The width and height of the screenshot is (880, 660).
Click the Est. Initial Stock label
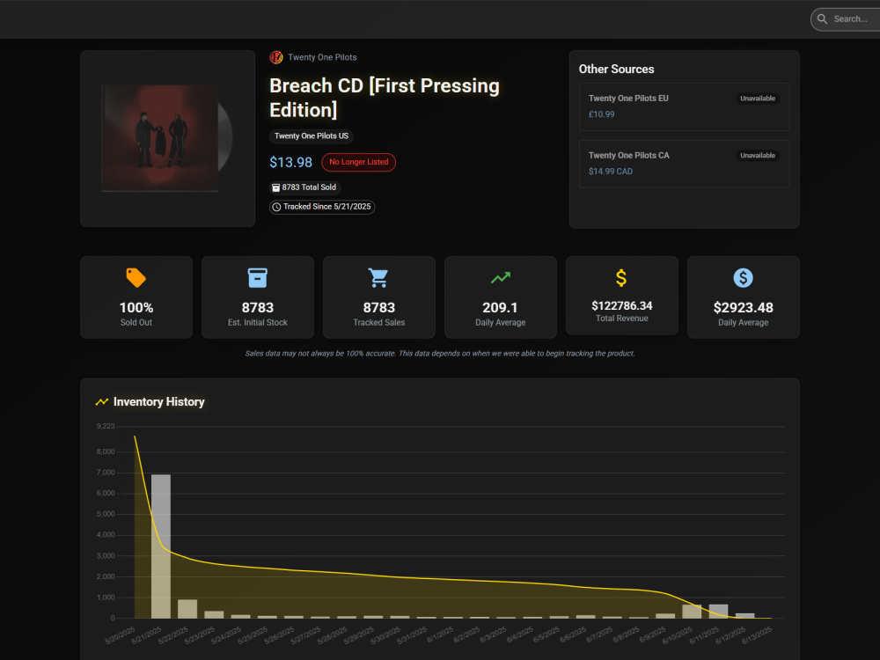point(258,323)
